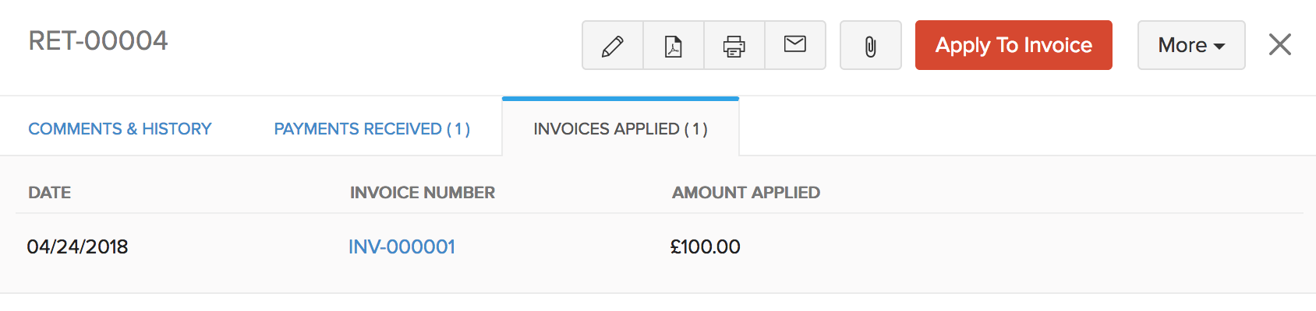Viewport: 1316px width, 311px height.
Task: Click the Apply To Invoice button
Action: (x=1014, y=45)
